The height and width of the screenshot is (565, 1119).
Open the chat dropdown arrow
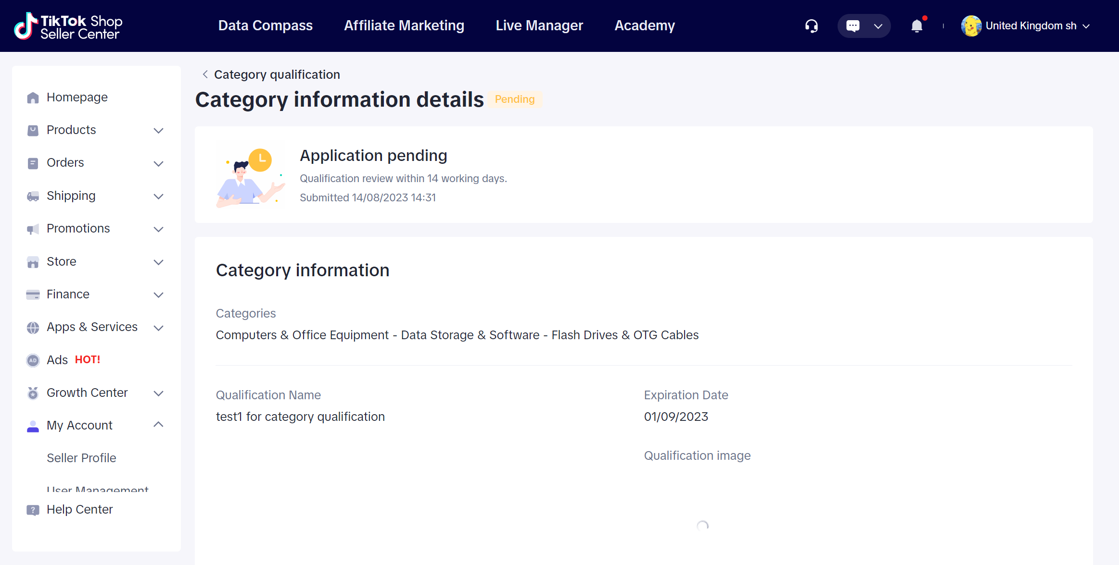coord(878,26)
